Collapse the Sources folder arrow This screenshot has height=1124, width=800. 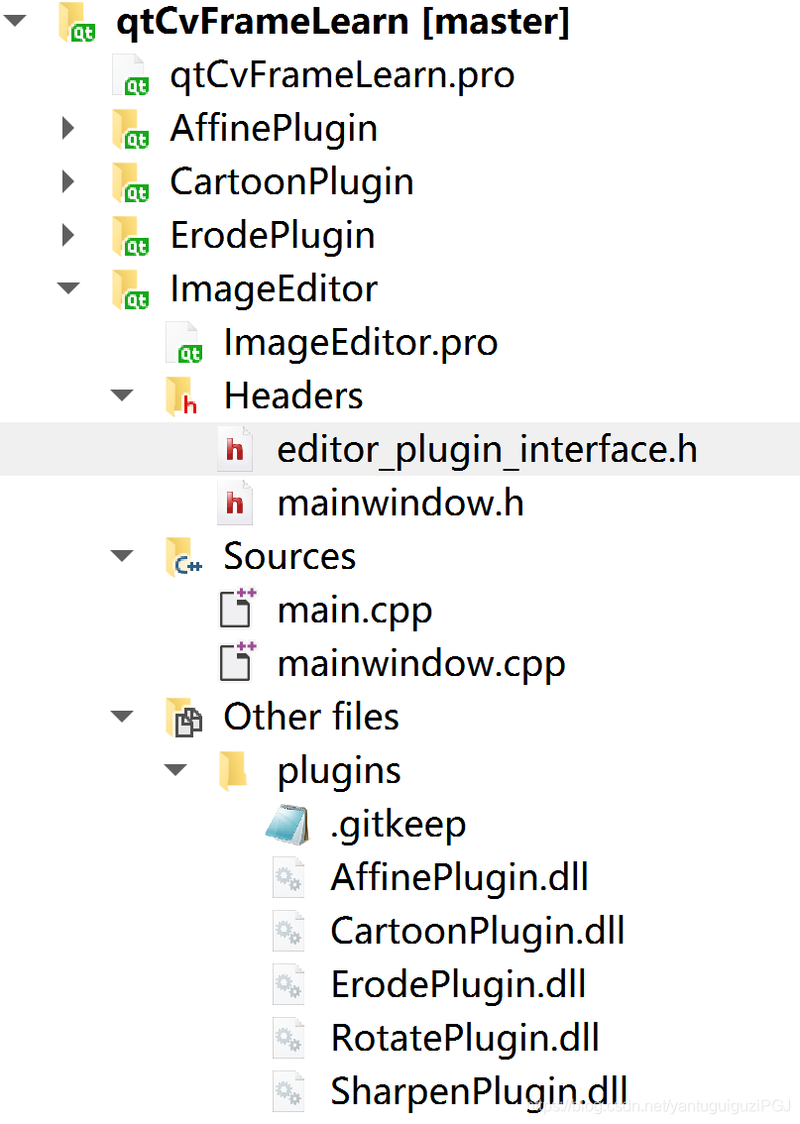coord(122,555)
